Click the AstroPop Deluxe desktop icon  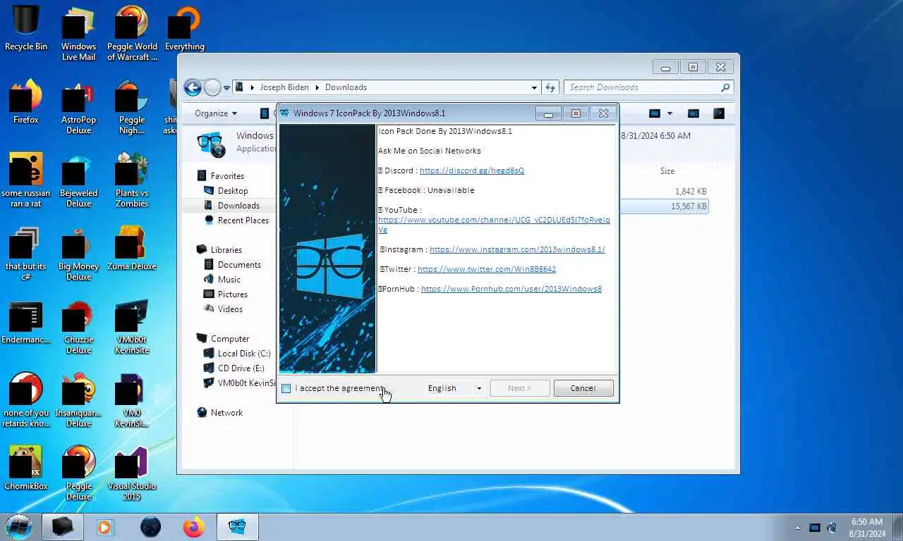[x=78, y=107]
